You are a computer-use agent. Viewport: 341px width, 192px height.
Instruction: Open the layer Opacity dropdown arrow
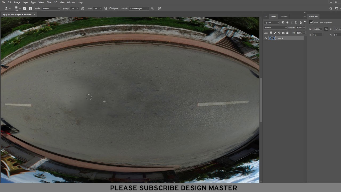tap(304, 28)
